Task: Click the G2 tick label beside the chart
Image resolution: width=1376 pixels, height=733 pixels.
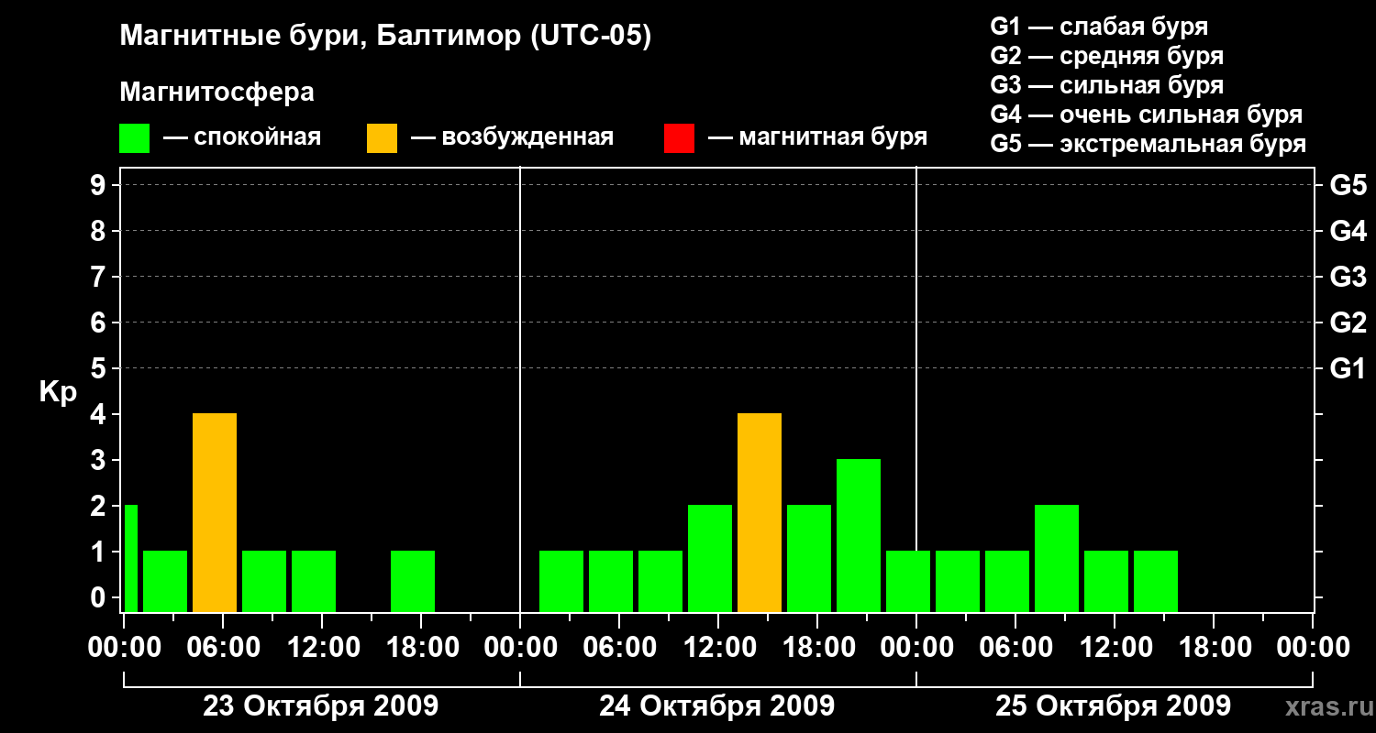Action: (1348, 323)
